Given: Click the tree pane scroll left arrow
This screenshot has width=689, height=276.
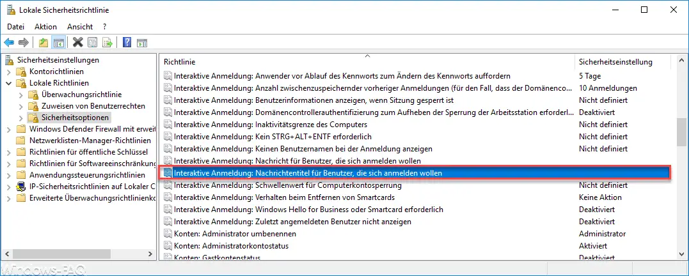Looking at the screenshot, I should pos(6,254).
